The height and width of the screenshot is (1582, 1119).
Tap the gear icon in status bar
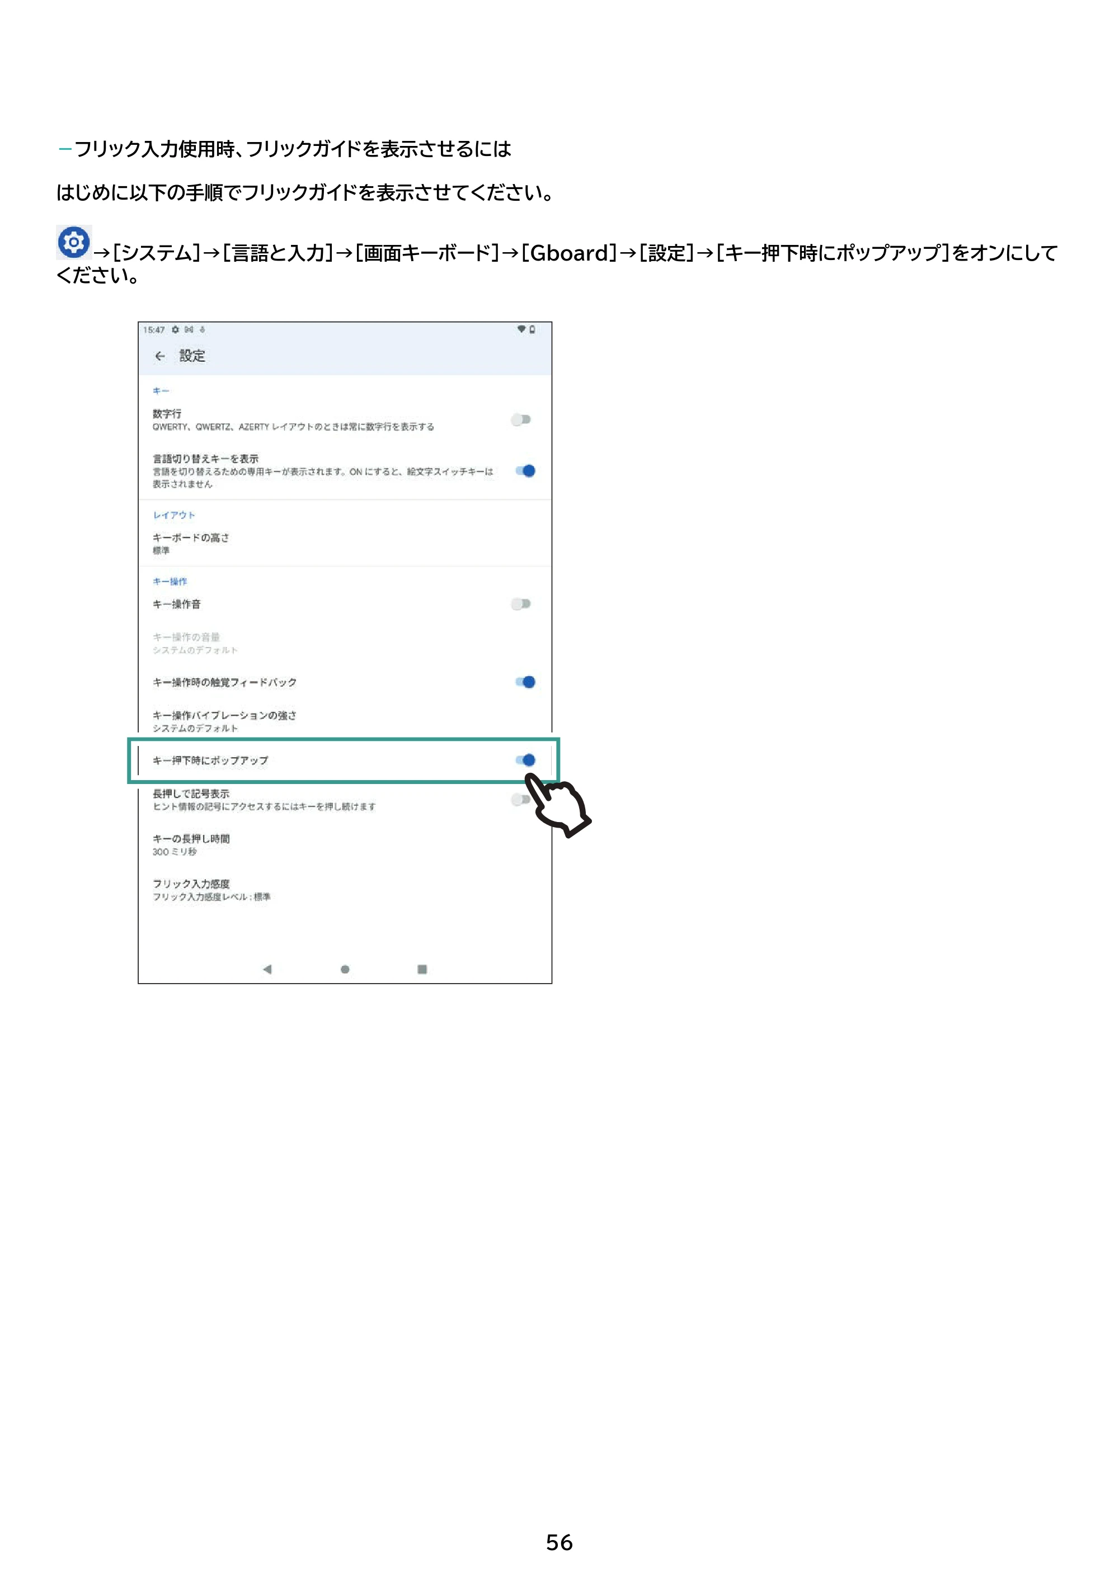176,330
